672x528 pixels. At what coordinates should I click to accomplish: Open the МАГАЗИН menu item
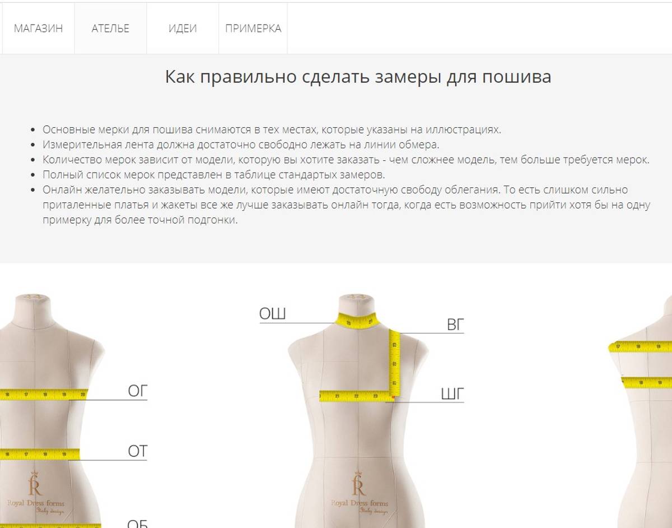point(38,28)
